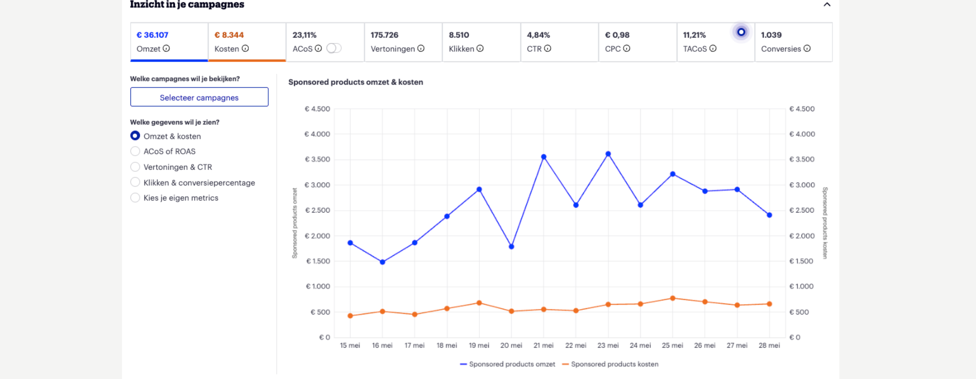Click the highlighted radio marker near TACoS
The image size is (976, 379).
tap(741, 32)
